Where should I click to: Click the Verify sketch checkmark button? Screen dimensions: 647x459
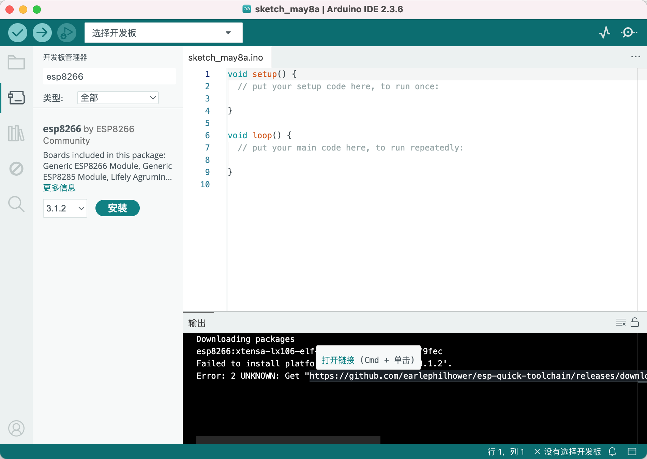18,33
